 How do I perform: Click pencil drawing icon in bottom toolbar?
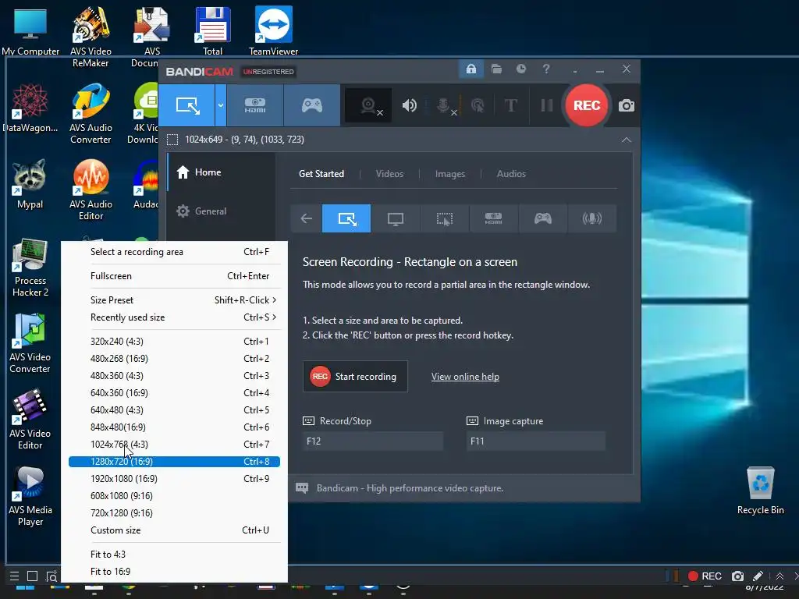(758, 576)
